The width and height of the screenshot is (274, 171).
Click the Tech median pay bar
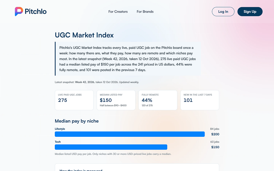pyautogui.click(x=111, y=147)
